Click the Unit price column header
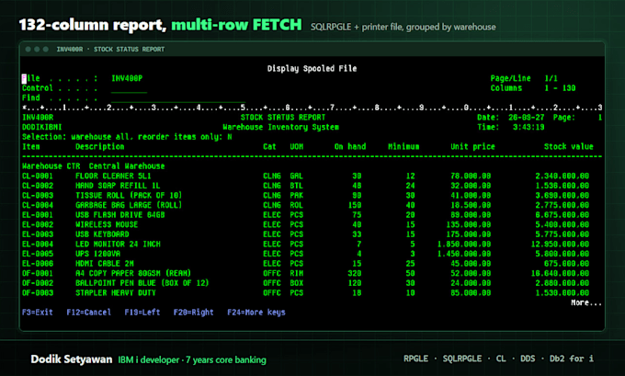 tap(472, 147)
